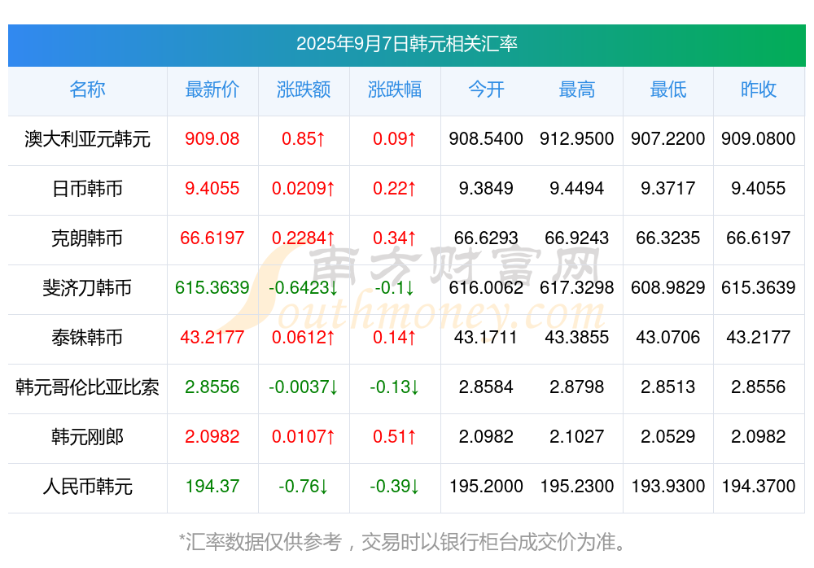Click opening value 908.5400
This screenshot has height=568, width=814.
[x=486, y=138]
